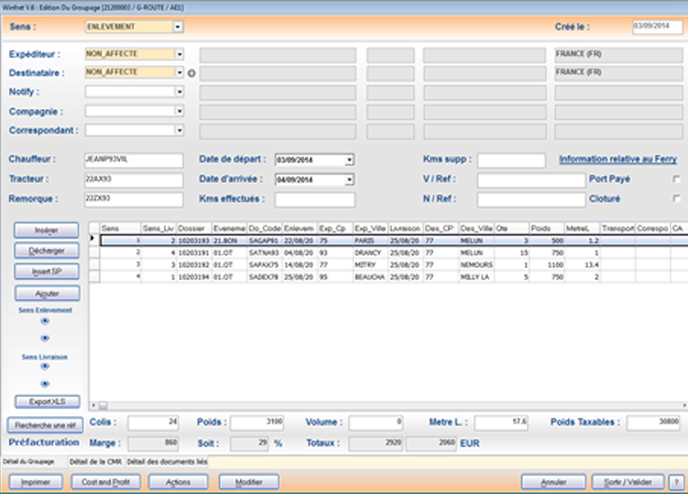Image resolution: width=688 pixels, height=494 pixels.
Task: Open the Date de départ date picker
Action: pyautogui.click(x=349, y=161)
